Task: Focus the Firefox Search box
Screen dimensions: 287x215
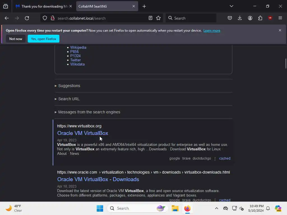Action: 191,18
